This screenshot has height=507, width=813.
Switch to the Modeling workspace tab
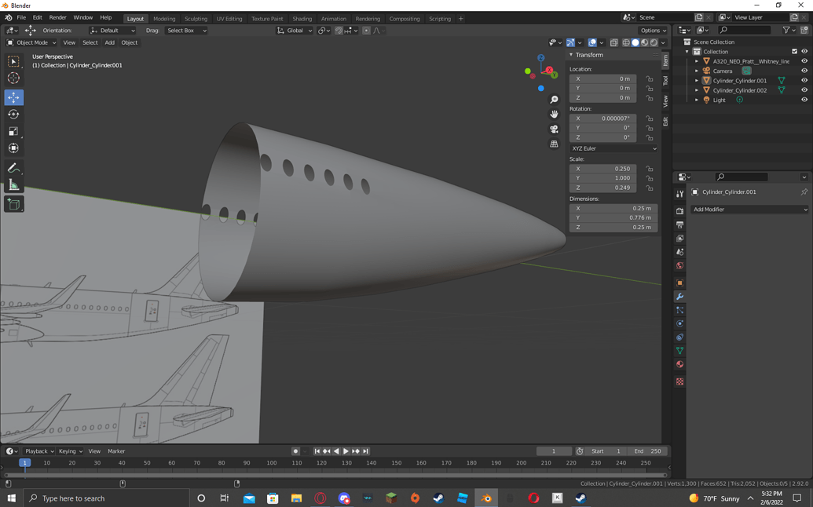(164, 19)
